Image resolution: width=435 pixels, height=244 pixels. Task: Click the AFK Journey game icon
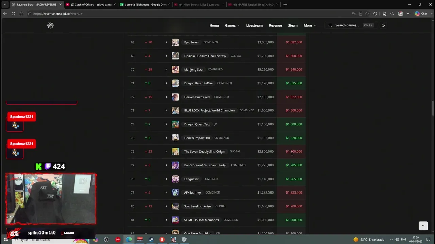point(175,192)
